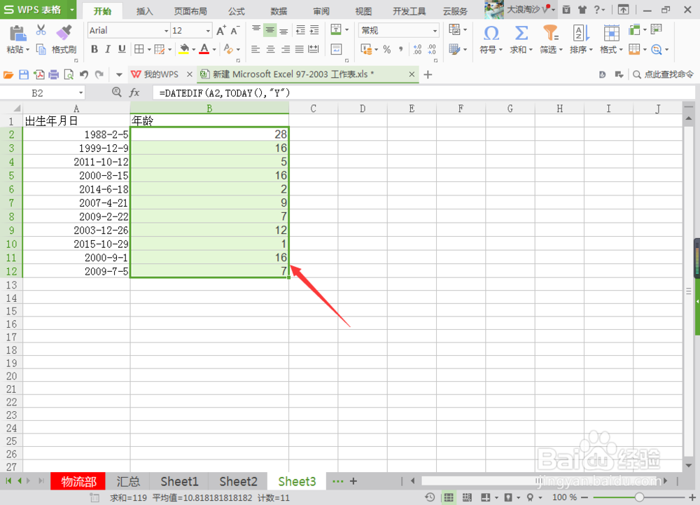Click zoom in plus button
This screenshot has width=700, height=505.
coord(692,497)
